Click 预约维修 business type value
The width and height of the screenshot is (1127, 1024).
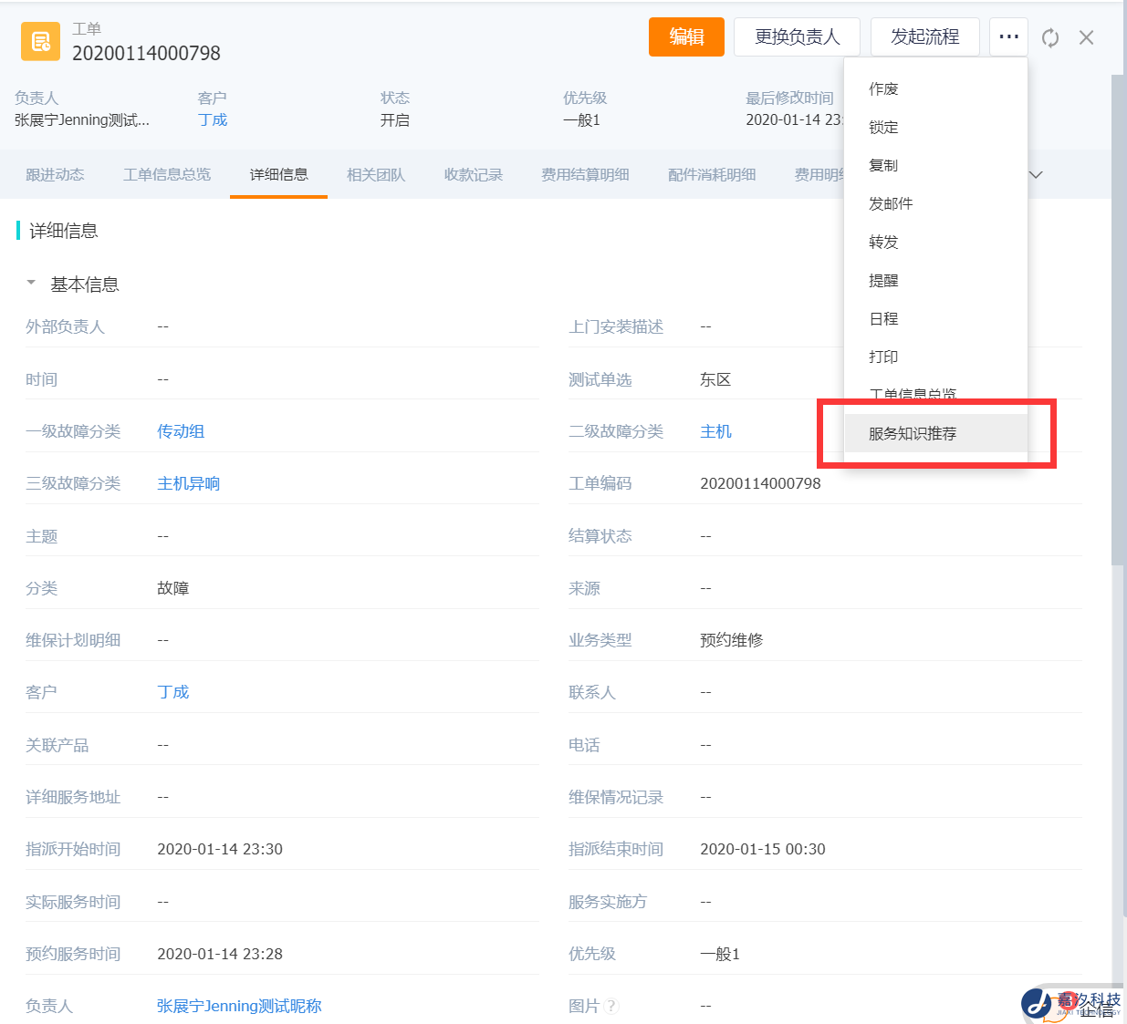pos(731,640)
